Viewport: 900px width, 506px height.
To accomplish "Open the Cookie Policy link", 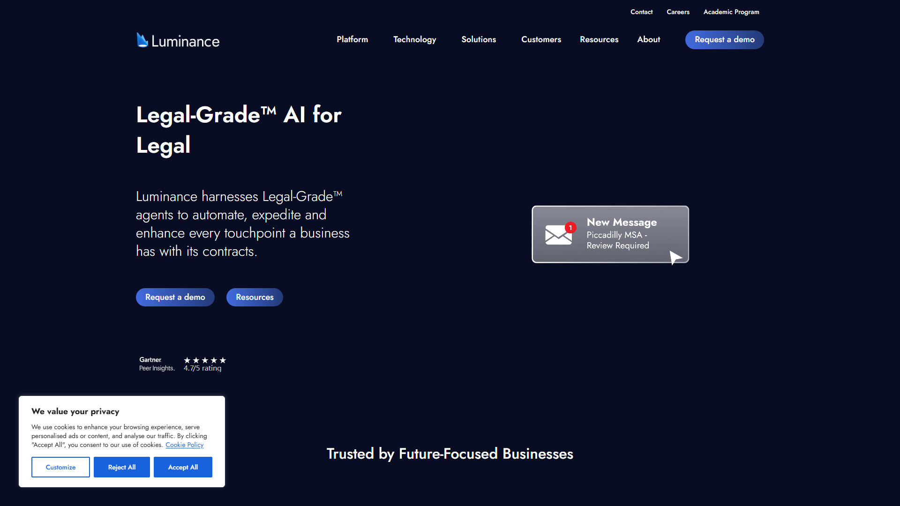I will pyautogui.click(x=185, y=445).
